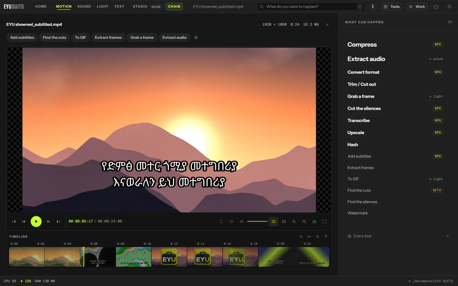Open playback speed control icon
Viewport: 458px width, 286px height.
point(231,221)
